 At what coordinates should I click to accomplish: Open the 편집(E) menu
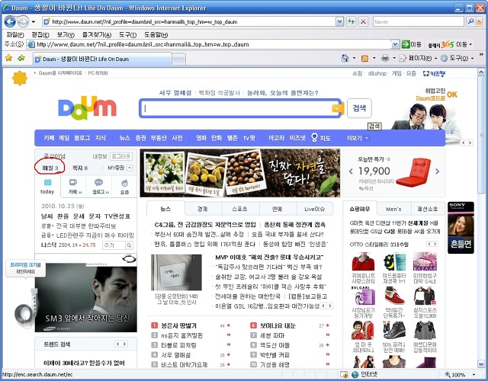click(40, 34)
